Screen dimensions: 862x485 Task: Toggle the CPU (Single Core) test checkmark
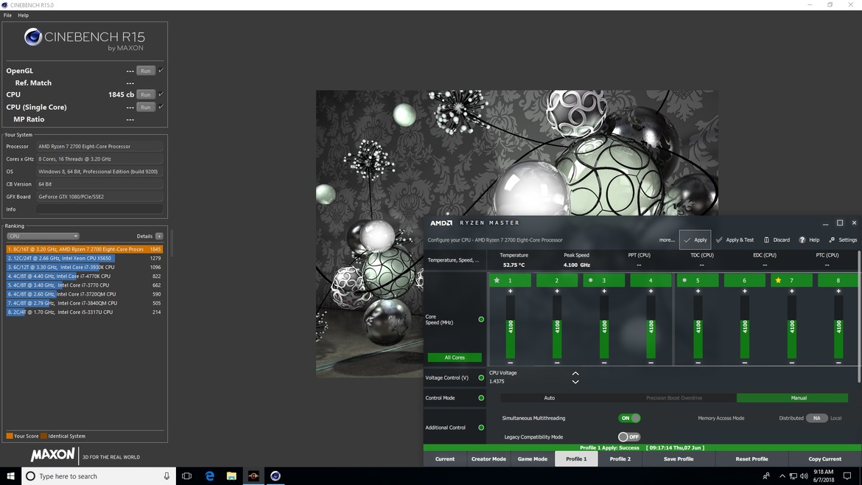coord(161,107)
